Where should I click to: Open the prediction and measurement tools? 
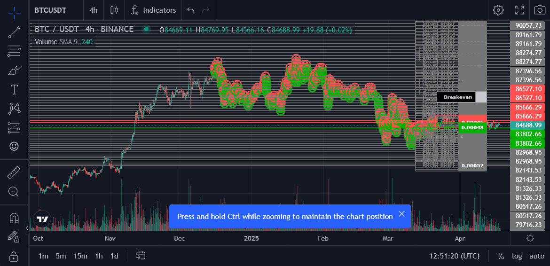pyautogui.click(x=14, y=127)
